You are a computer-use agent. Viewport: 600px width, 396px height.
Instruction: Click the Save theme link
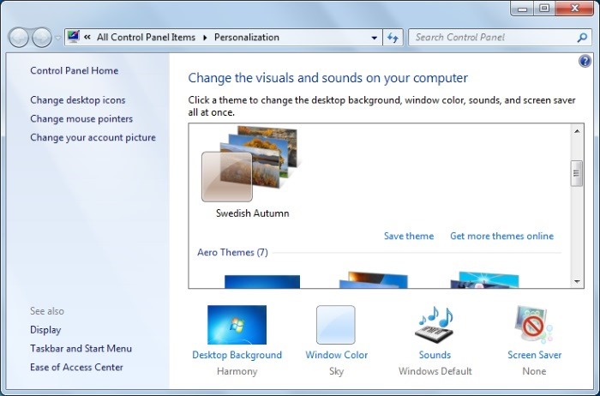pos(409,236)
